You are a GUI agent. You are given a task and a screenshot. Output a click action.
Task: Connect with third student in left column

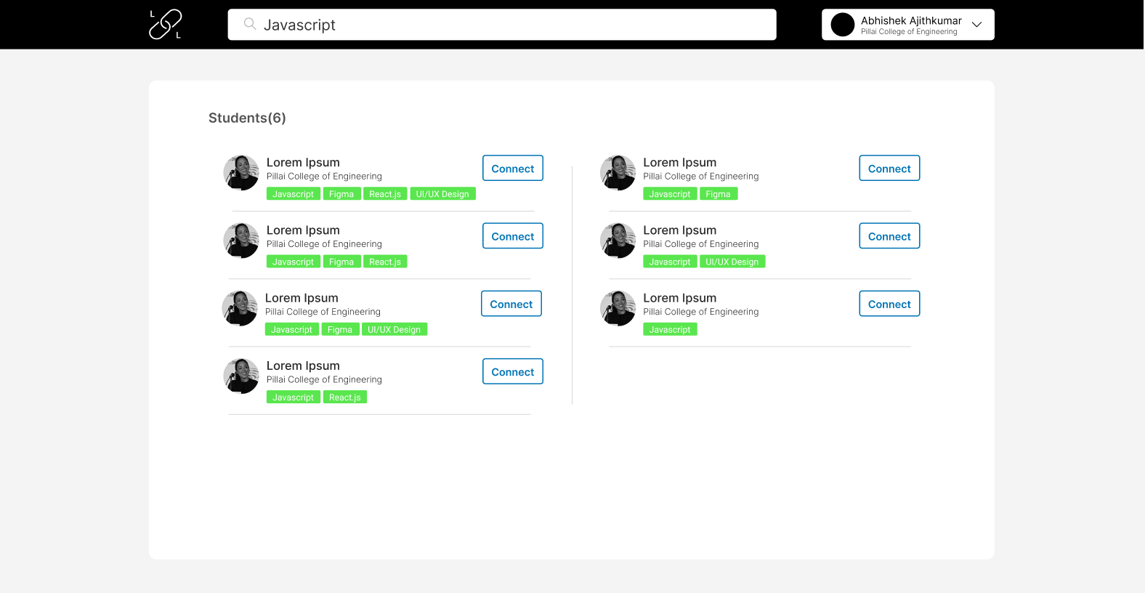coord(511,304)
